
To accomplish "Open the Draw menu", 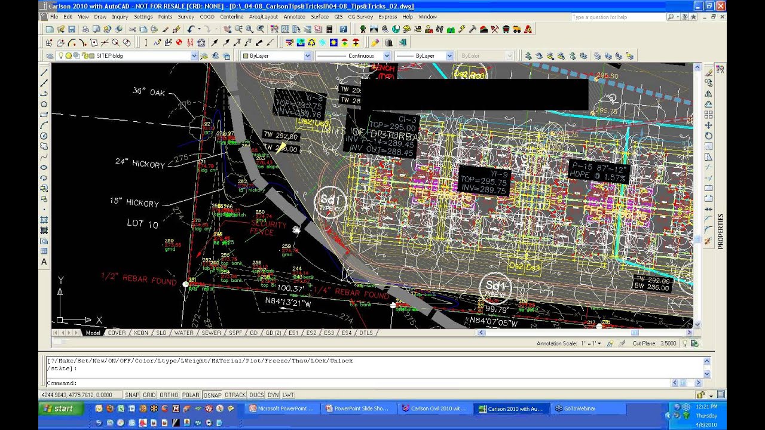I will tap(100, 17).
